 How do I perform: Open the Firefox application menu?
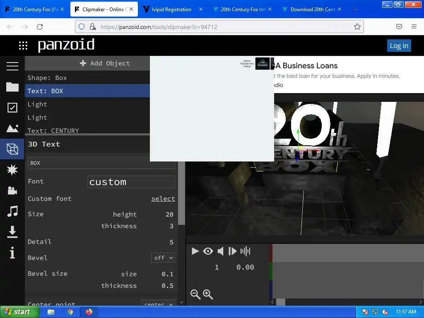414,26
